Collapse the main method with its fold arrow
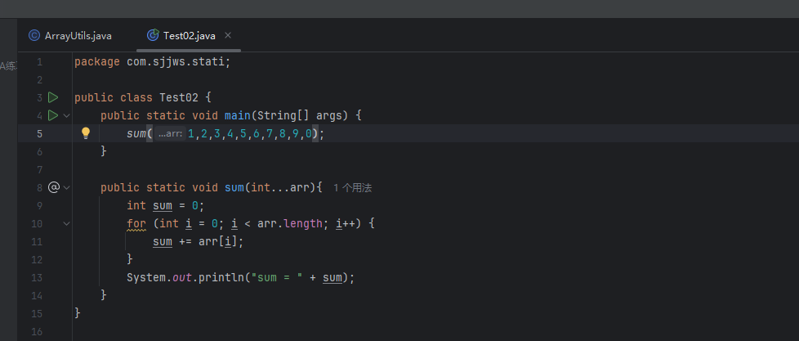Viewport: 799px width, 341px height. coord(67,115)
